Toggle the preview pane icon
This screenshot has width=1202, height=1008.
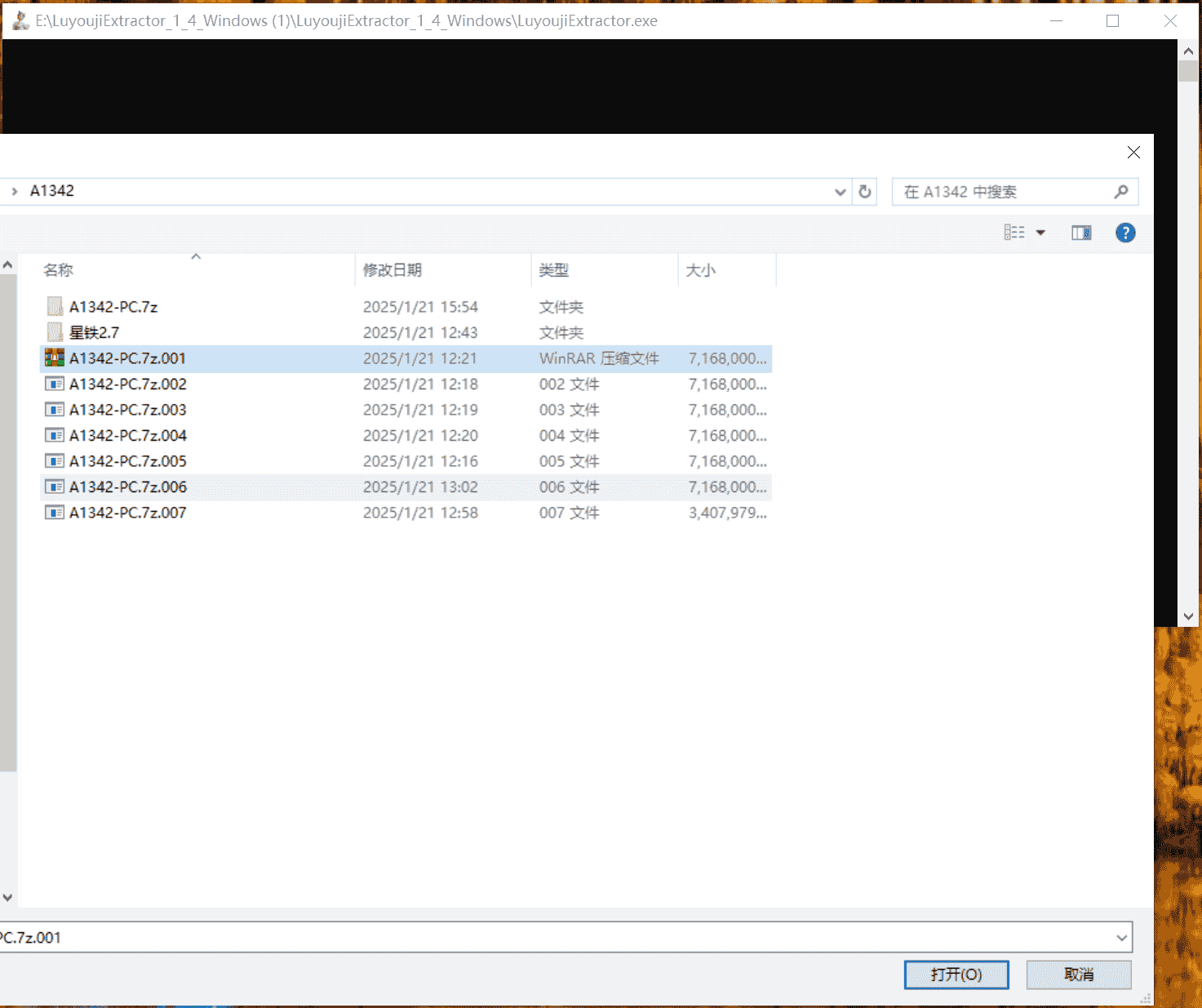[x=1081, y=233]
